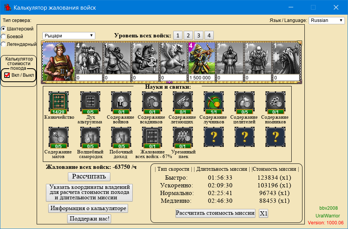This screenshot has height=229, width=348.
Task: Open the Рыцари faction dropdown
Action: click(x=69, y=35)
